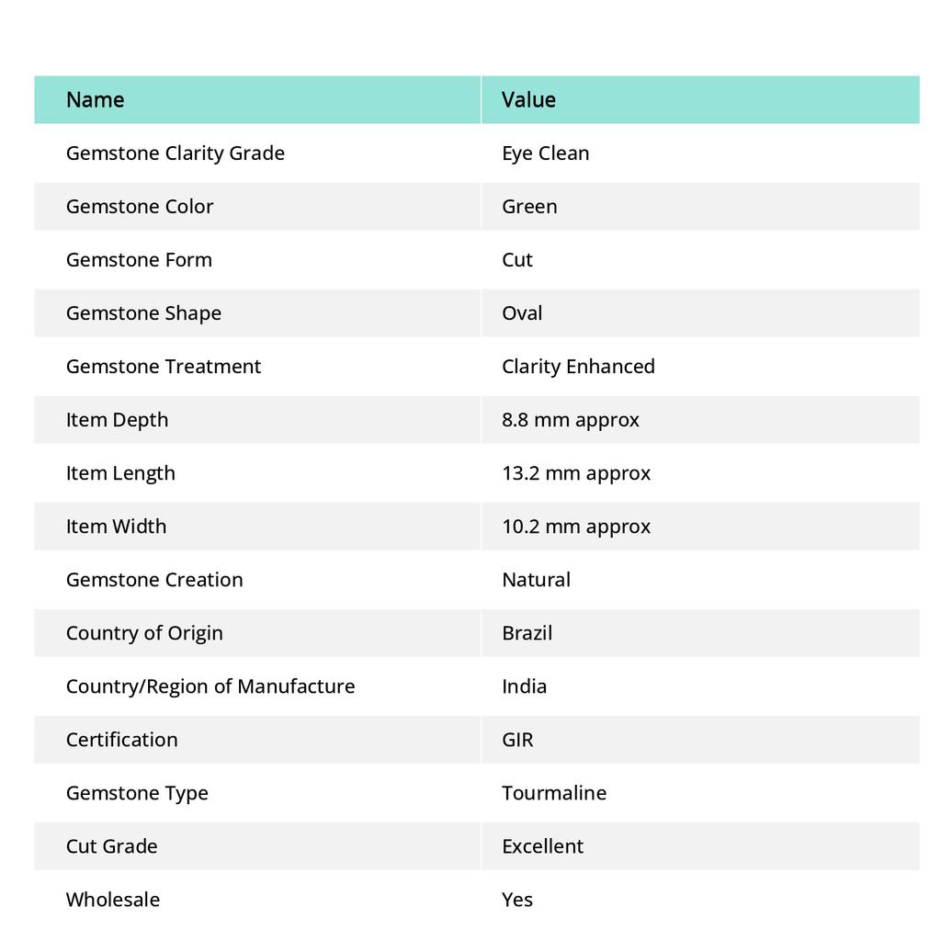The height and width of the screenshot is (941, 941).
Task: Click the Green color value
Action: (x=529, y=207)
